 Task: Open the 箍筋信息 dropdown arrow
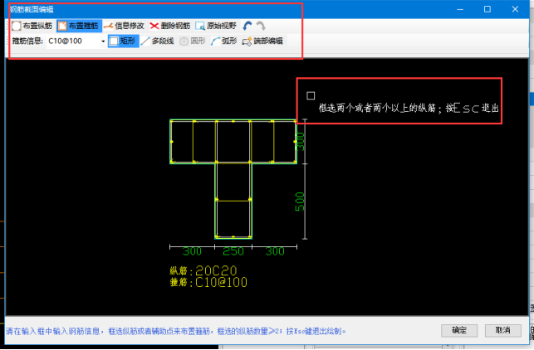click(100, 41)
